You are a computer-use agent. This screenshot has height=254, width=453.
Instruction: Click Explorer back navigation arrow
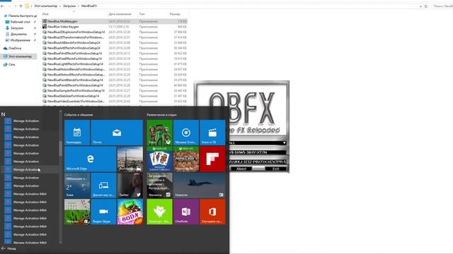2,6
